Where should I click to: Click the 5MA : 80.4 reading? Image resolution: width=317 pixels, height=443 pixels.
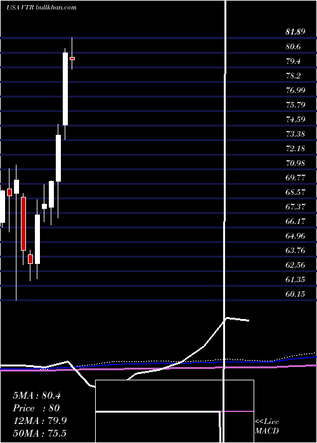(x=37, y=396)
